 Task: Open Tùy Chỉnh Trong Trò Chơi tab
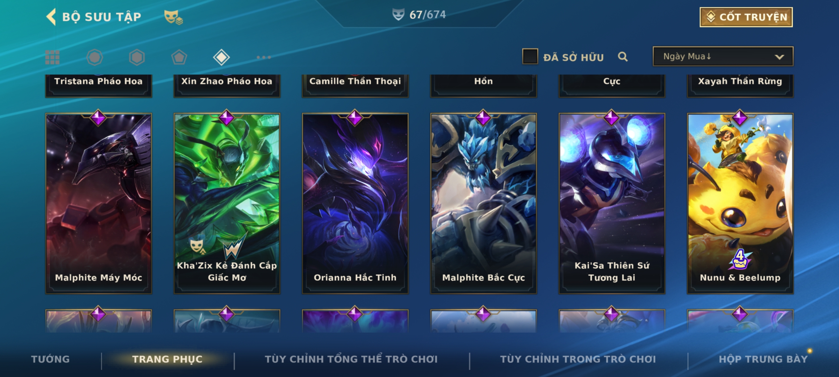[578, 359]
